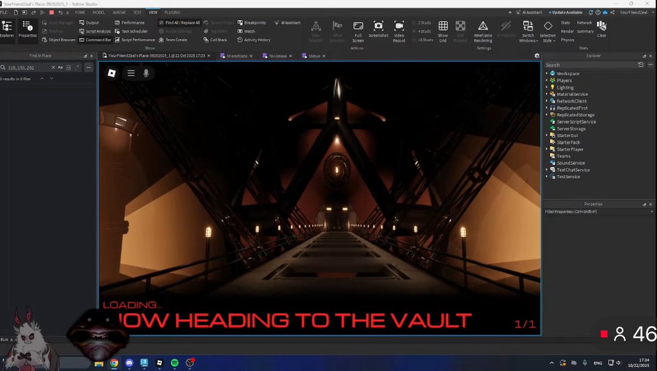Viewport: 657px width, 371px height.
Task: Select SoundService in Explorer
Action: (x=570, y=163)
